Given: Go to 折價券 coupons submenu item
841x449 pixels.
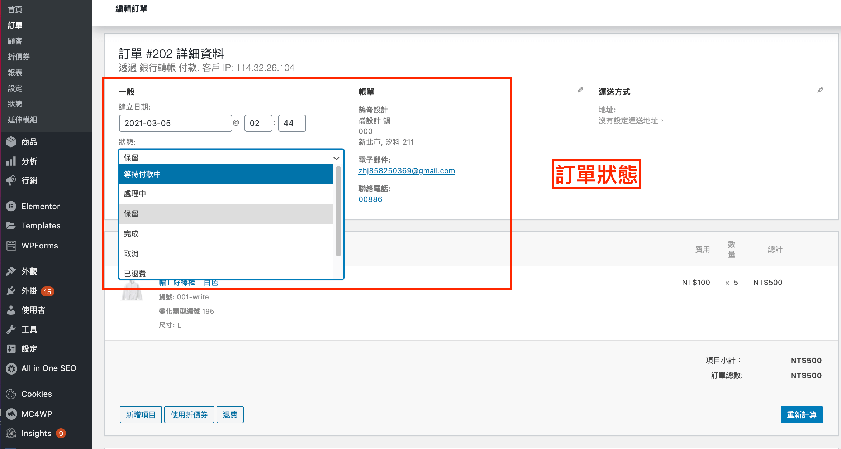Looking at the screenshot, I should [19, 57].
